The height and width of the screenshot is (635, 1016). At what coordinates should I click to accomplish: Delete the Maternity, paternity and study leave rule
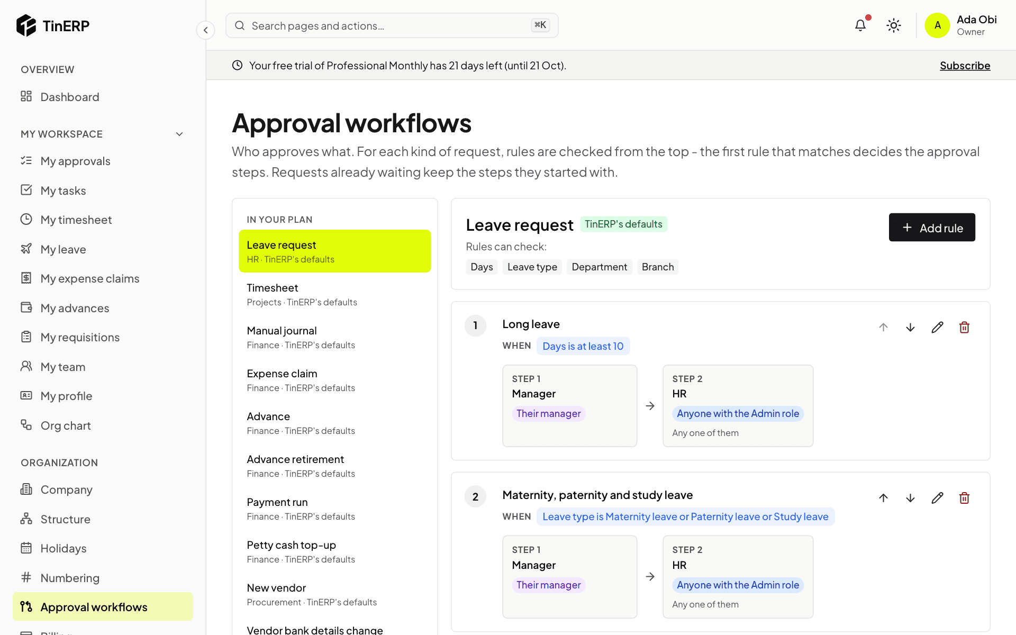964,498
